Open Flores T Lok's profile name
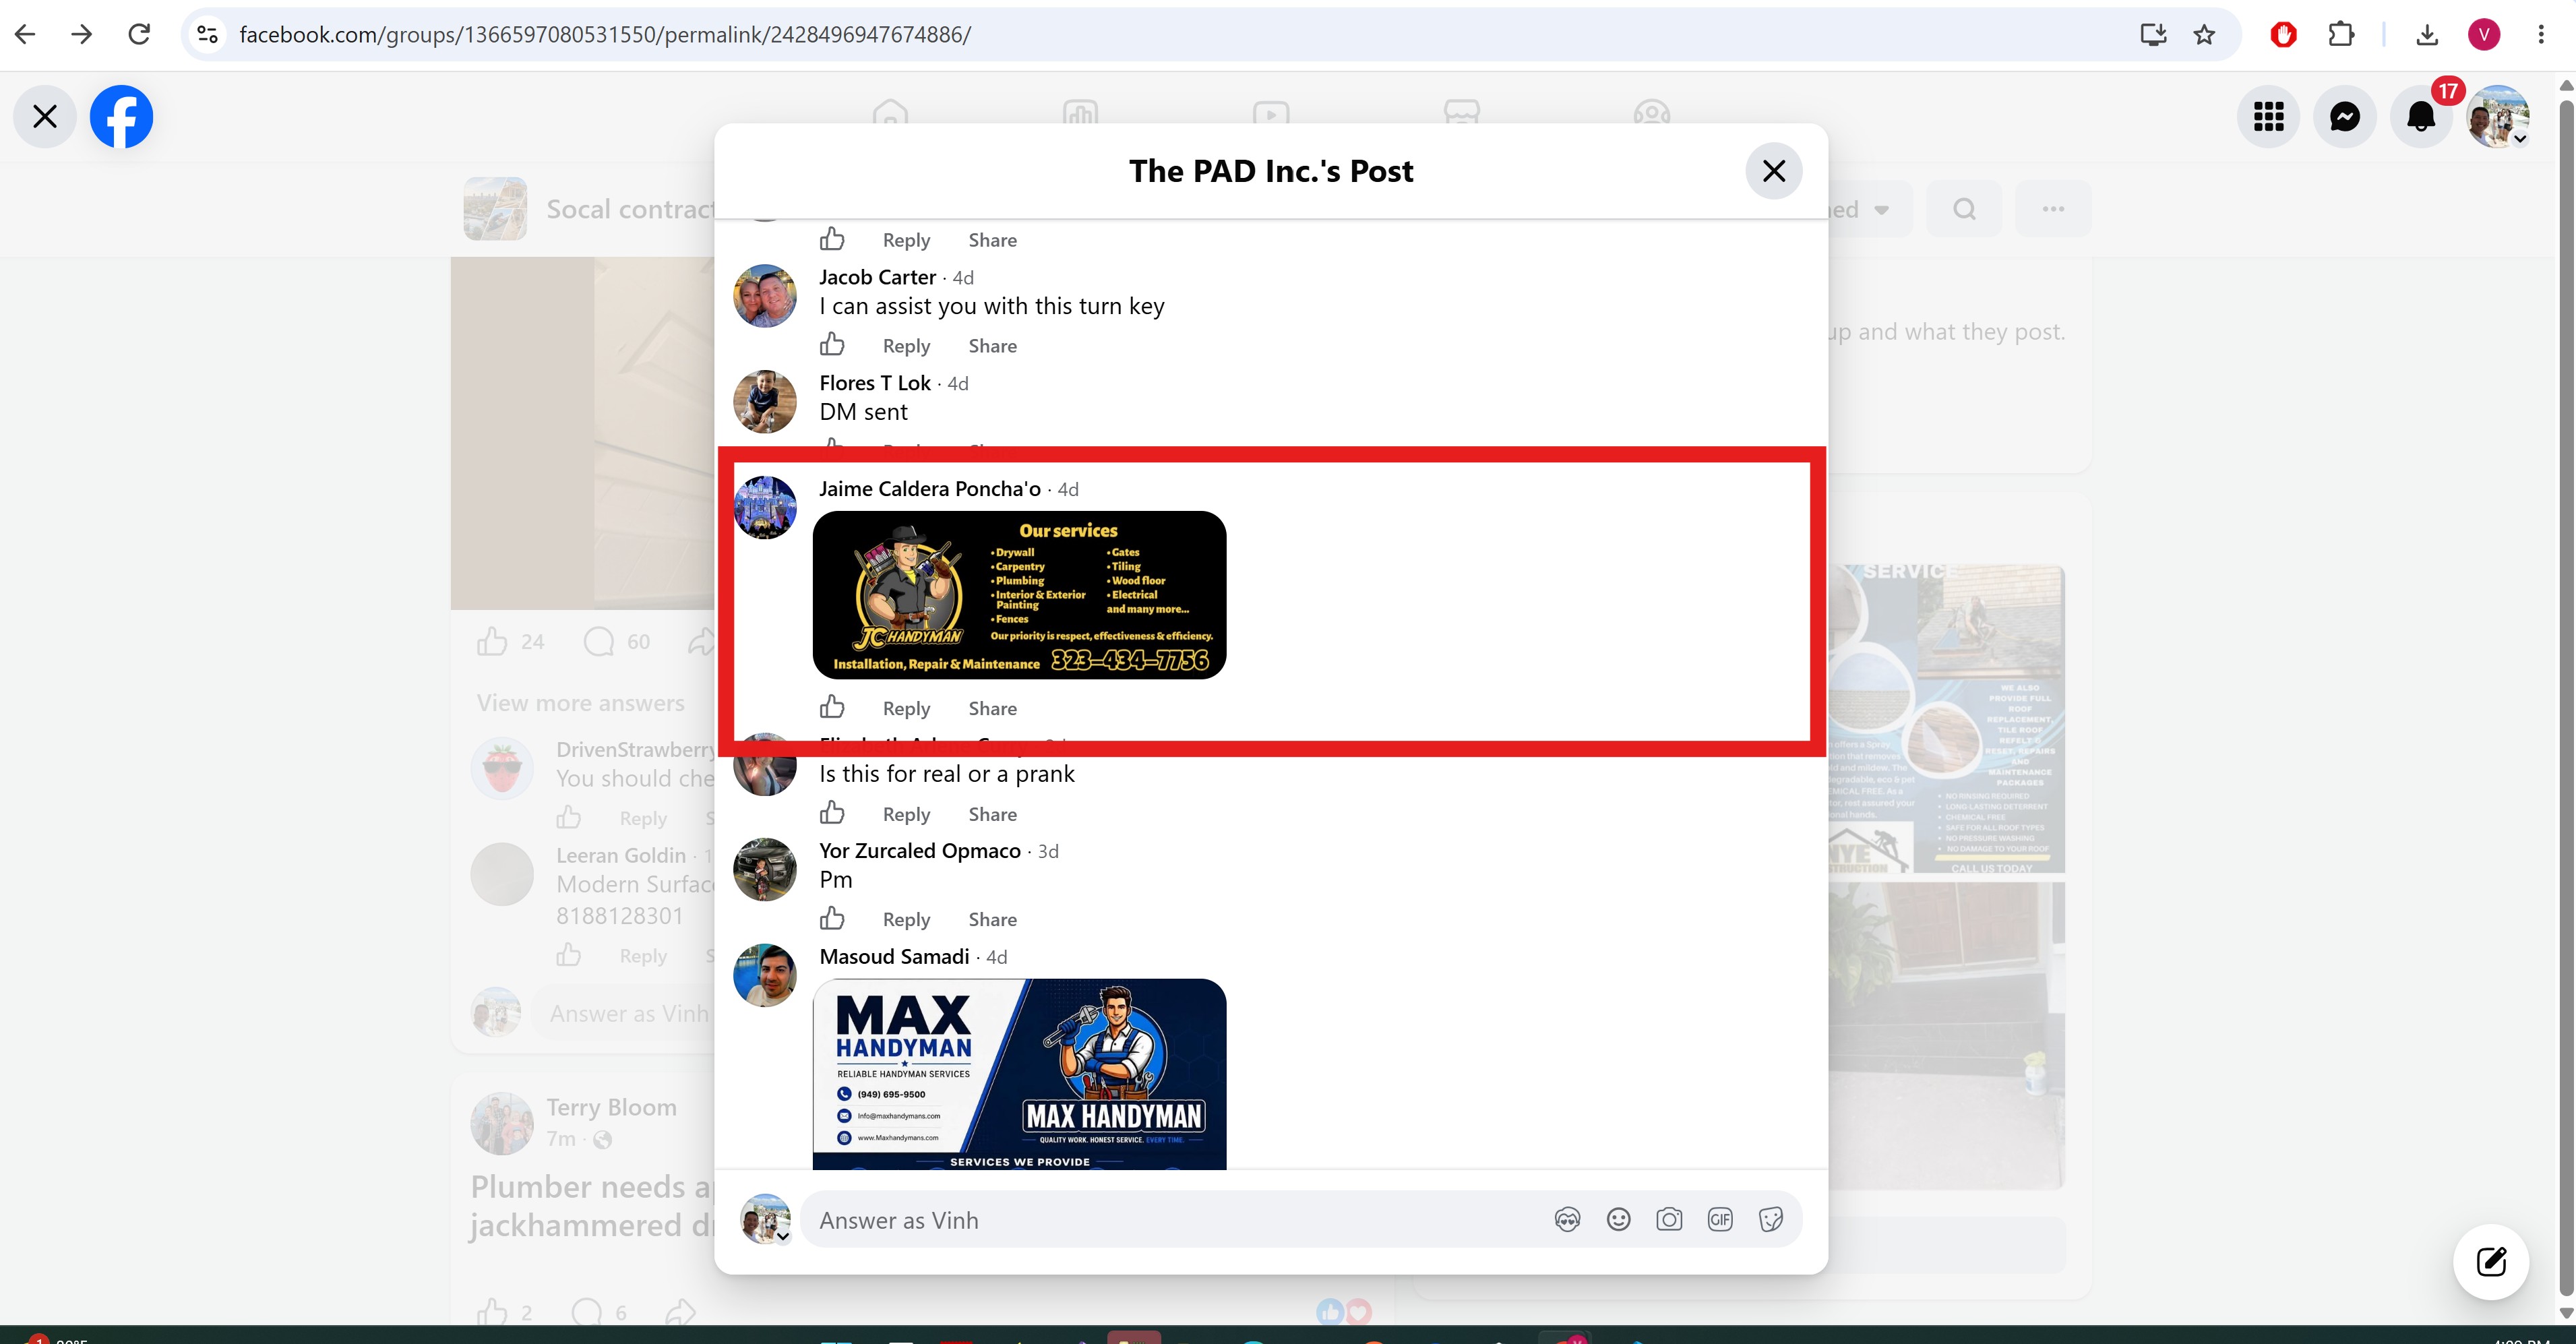 click(875, 383)
